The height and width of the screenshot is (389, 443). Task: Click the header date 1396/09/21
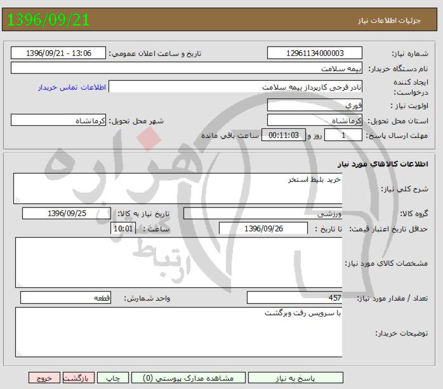pyautogui.click(x=48, y=20)
